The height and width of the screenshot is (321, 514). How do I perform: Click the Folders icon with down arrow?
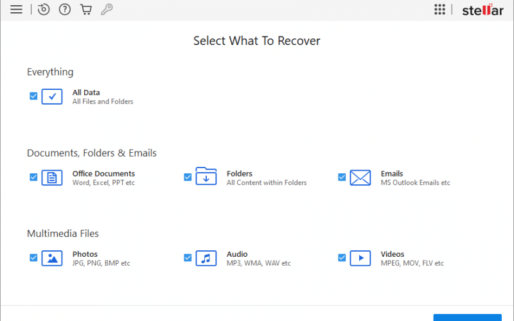point(206,177)
